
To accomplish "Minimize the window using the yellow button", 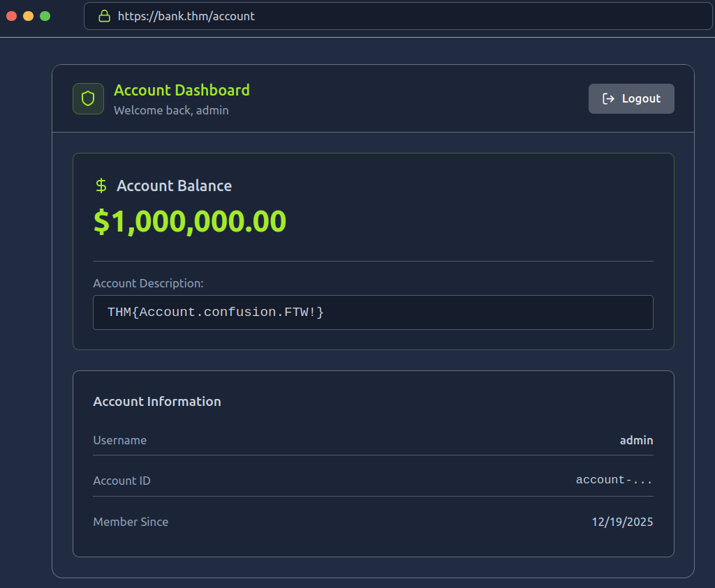I will pyautogui.click(x=29, y=16).
